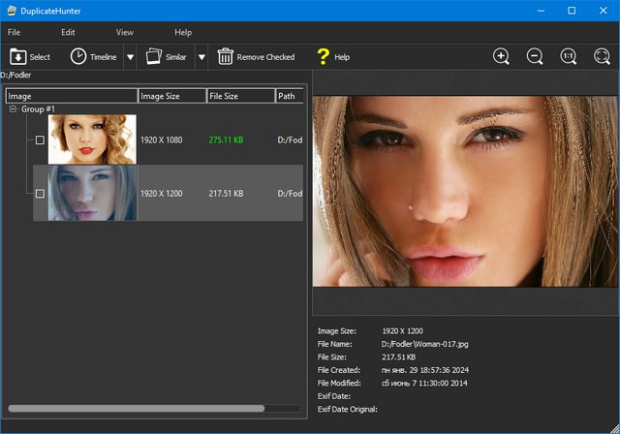
Task: Open the View menu
Action: tap(125, 32)
